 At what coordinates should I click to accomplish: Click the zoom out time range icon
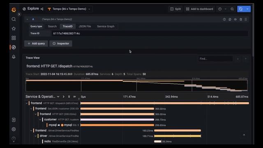[232, 9]
